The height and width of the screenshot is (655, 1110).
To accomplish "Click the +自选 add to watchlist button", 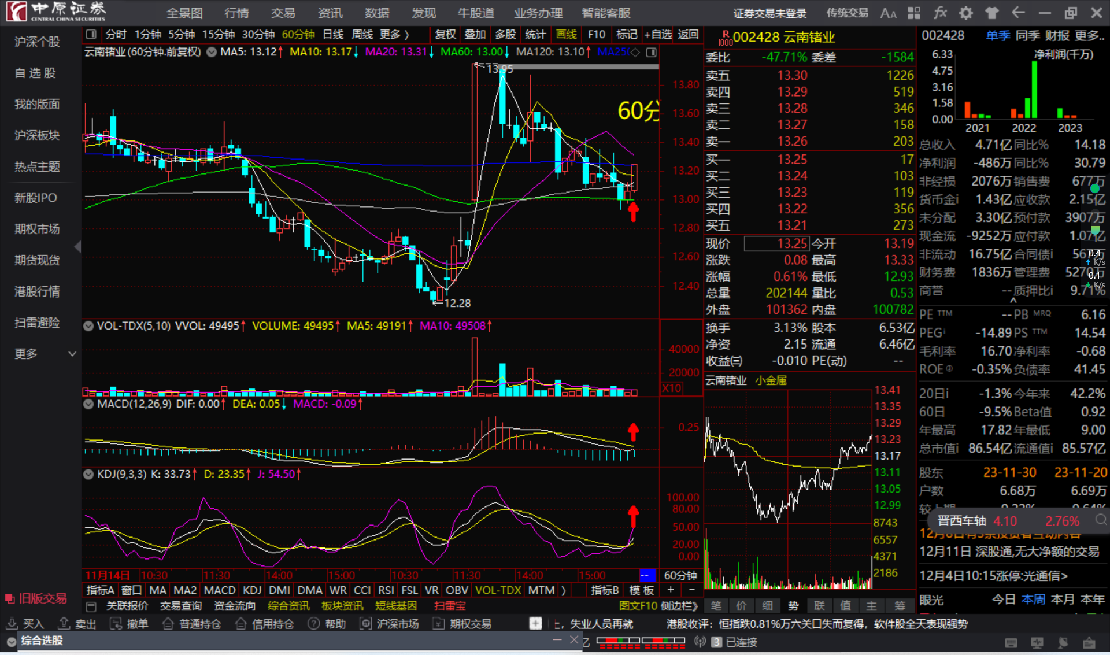I will (658, 35).
